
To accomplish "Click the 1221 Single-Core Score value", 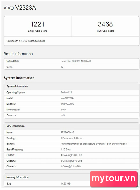I will [37, 24].
